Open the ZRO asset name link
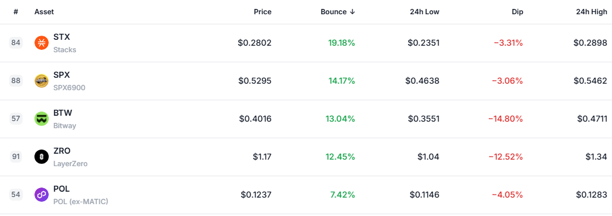 tap(62, 151)
